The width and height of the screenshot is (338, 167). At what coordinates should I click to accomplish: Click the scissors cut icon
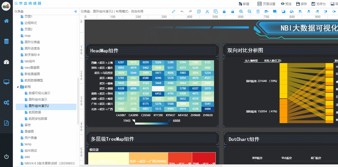point(207,11)
